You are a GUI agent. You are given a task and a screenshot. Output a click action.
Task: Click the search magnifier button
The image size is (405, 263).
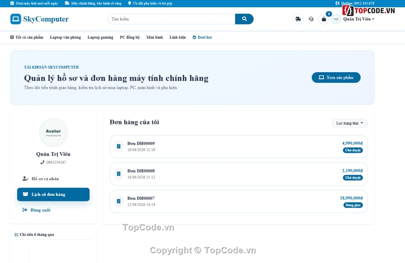click(x=244, y=19)
